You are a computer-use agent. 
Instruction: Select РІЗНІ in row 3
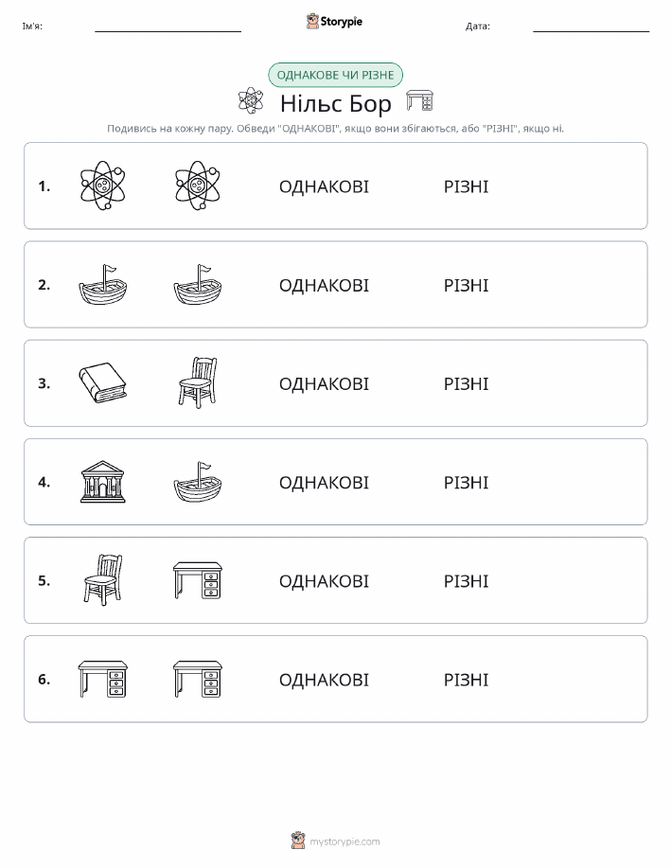tap(467, 383)
